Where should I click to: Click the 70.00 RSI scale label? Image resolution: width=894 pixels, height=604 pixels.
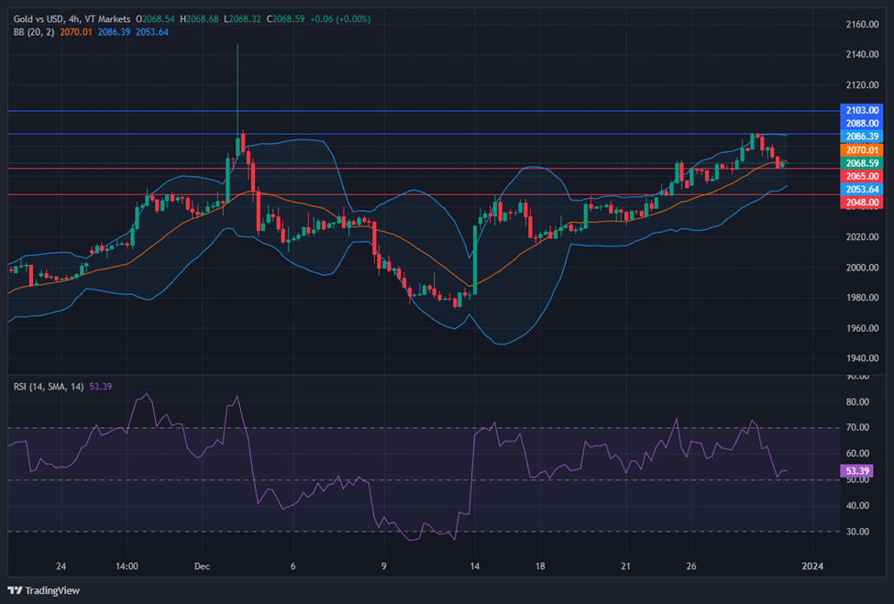858,428
